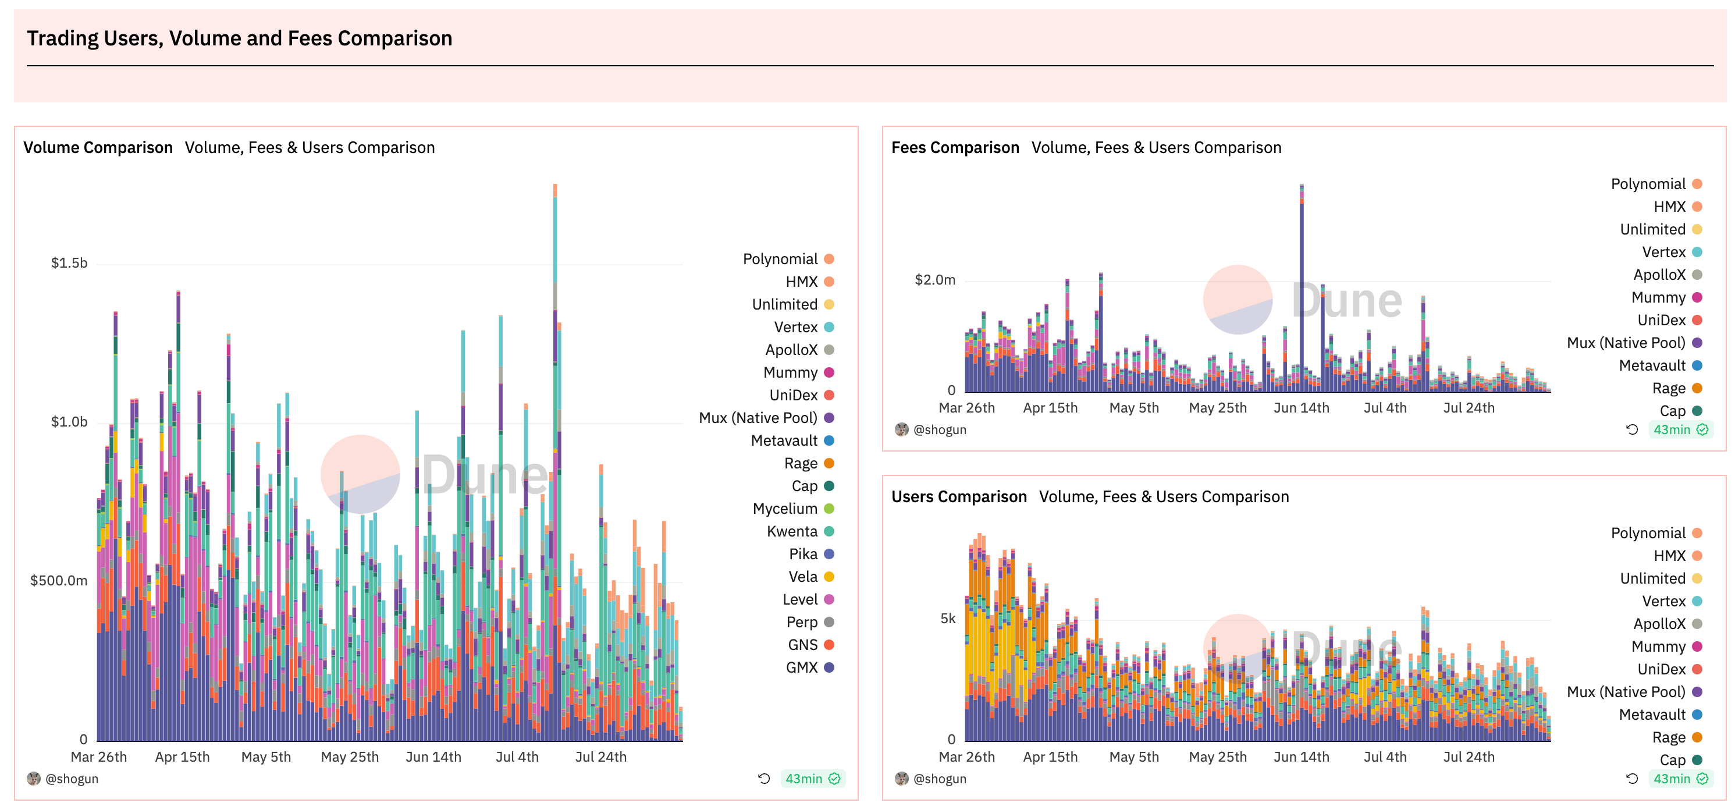Toggle Vertex series in Fees Comparison legend
1735x810 pixels.
[x=1672, y=252]
